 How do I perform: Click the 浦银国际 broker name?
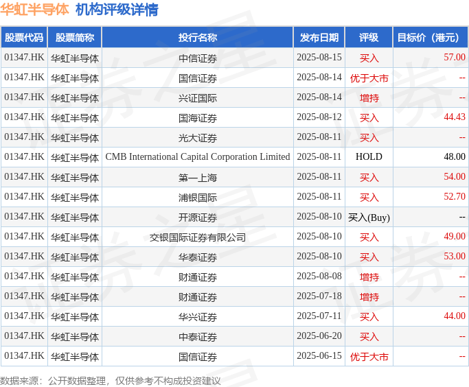click(x=198, y=197)
